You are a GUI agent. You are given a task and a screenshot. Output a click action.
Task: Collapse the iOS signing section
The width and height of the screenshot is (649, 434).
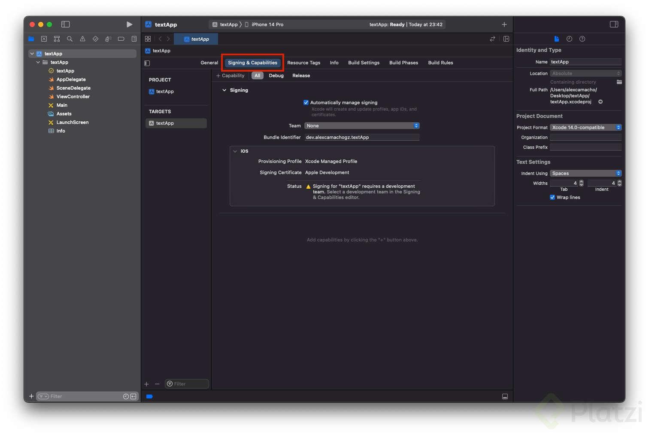(235, 151)
